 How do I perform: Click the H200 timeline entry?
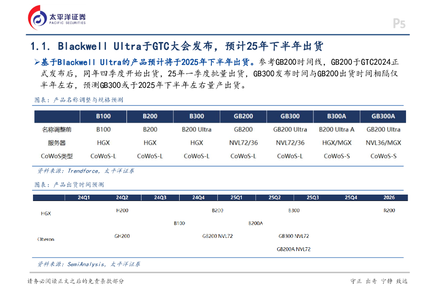(122, 210)
